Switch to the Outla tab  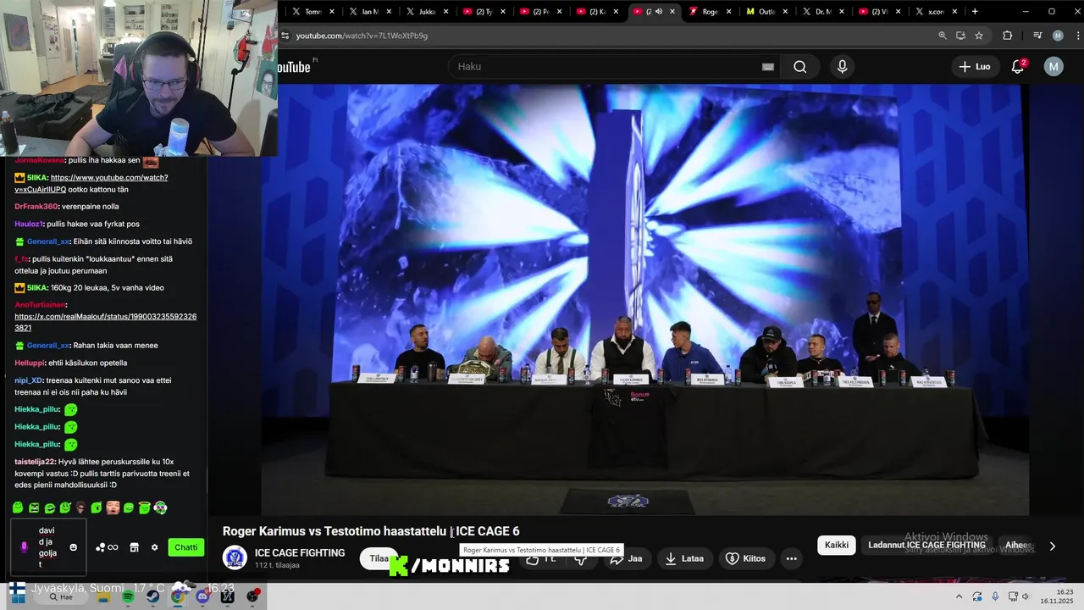click(x=765, y=12)
